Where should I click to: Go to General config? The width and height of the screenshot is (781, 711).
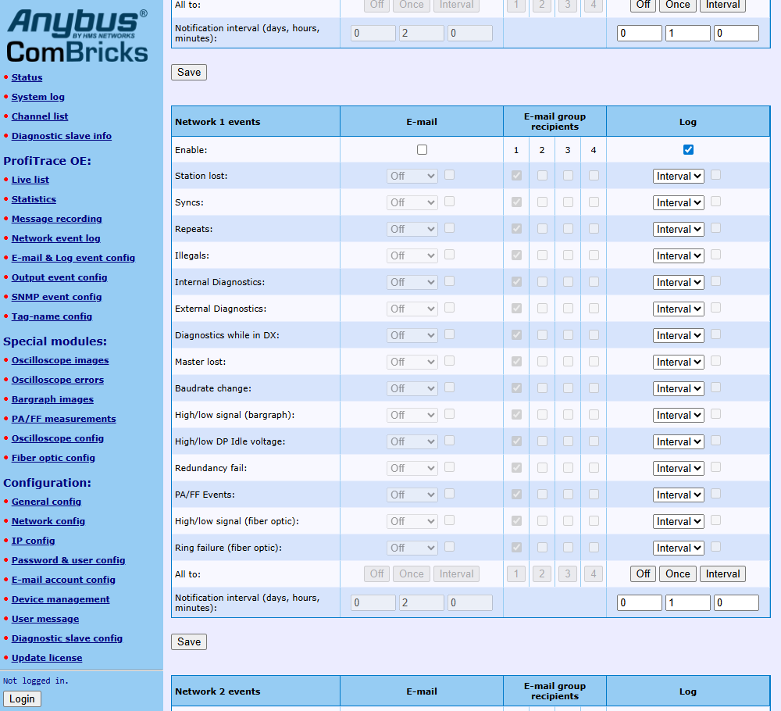pos(46,502)
